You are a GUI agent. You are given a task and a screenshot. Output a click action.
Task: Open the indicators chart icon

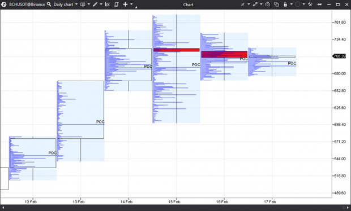point(108,5)
